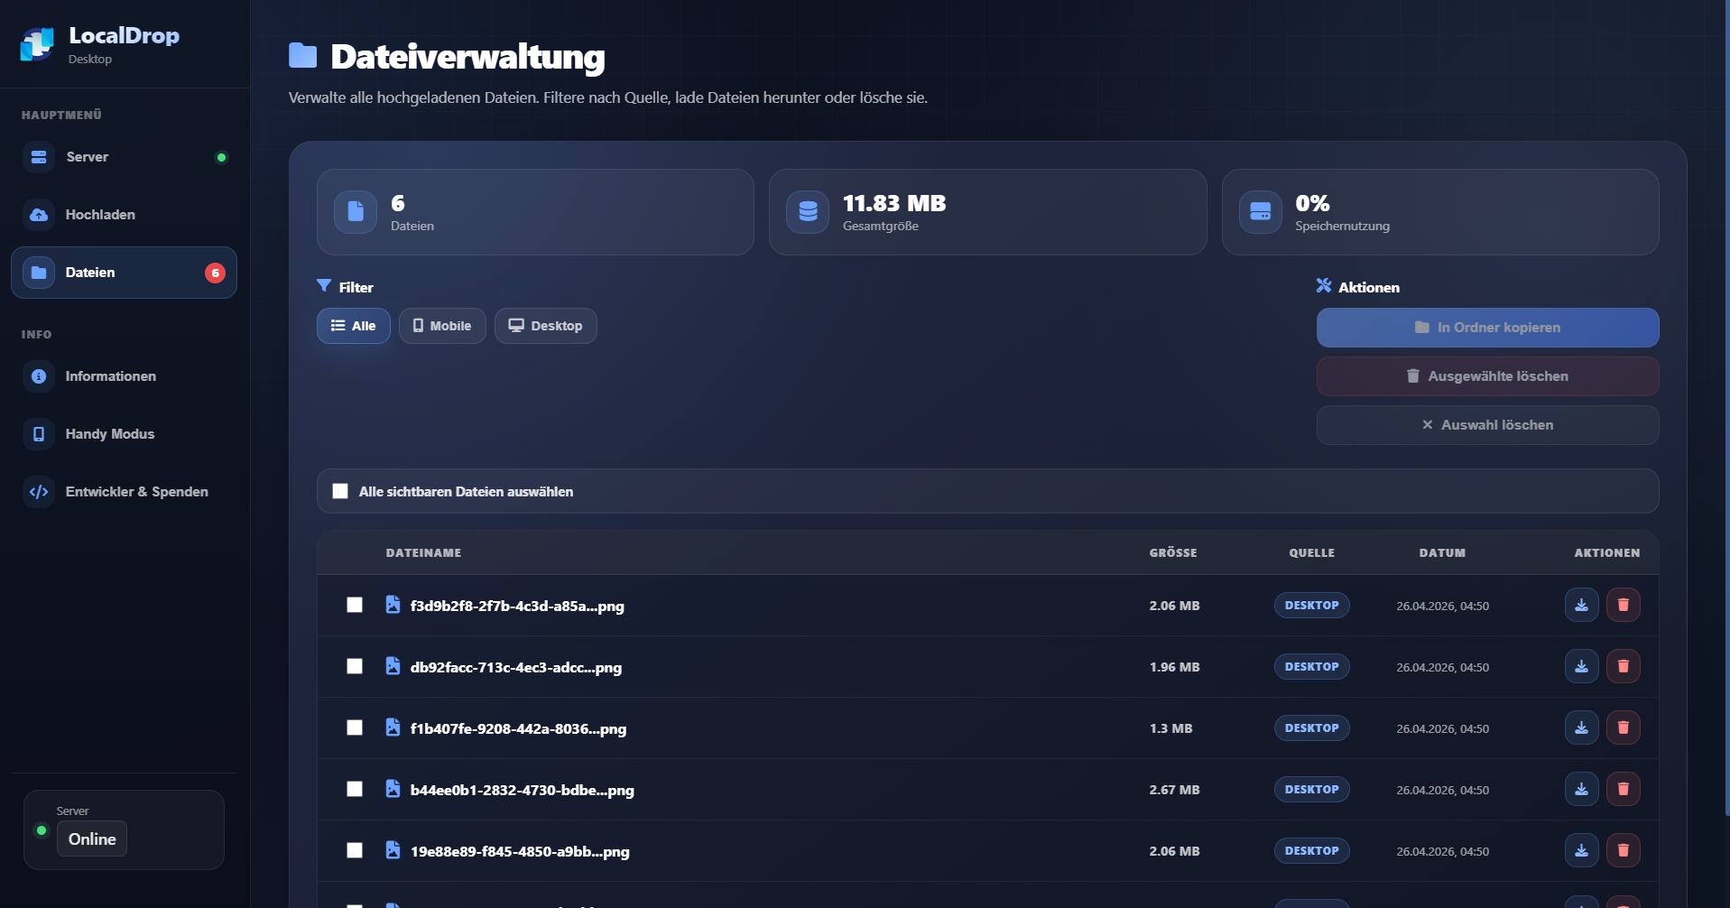Select checkbox for f3d9b2f8-2f7b file
Image resolution: width=1730 pixels, height=908 pixels.
(355, 605)
